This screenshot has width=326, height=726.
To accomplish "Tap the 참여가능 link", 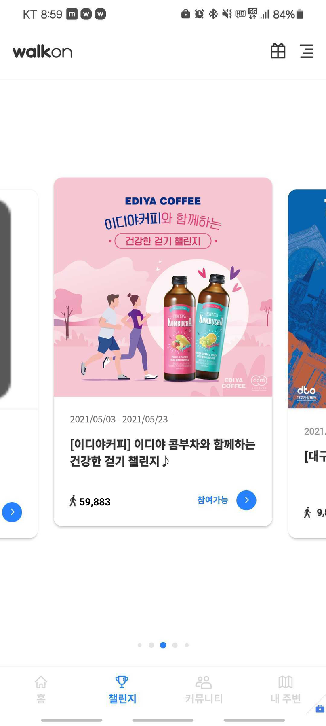I will (x=212, y=500).
